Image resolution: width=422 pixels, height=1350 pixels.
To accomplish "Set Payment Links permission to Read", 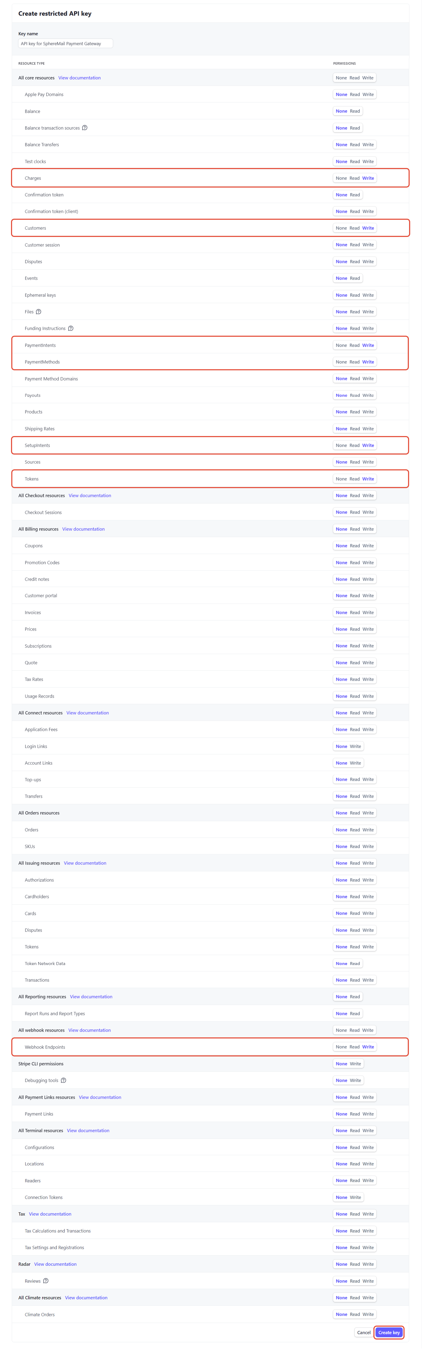I will click(355, 1114).
